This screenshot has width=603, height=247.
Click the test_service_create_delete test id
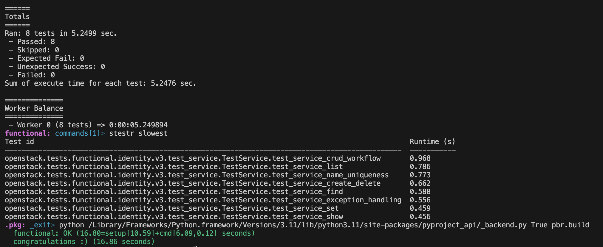coord(193,183)
